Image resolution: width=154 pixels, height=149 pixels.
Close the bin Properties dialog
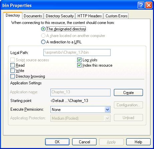(x=149, y=5)
